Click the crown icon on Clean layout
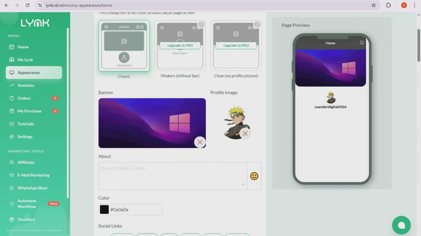This screenshot has height=236, width=421. pyautogui.click(x=257, y=25)
